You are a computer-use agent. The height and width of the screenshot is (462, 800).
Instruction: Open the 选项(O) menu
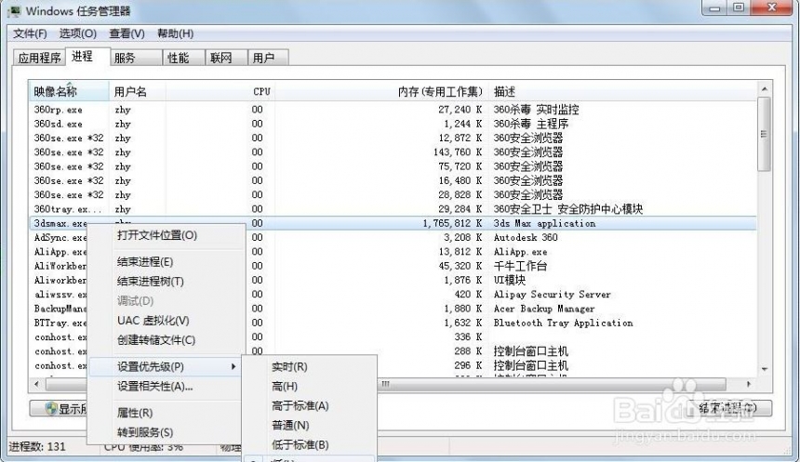(77, 33)
